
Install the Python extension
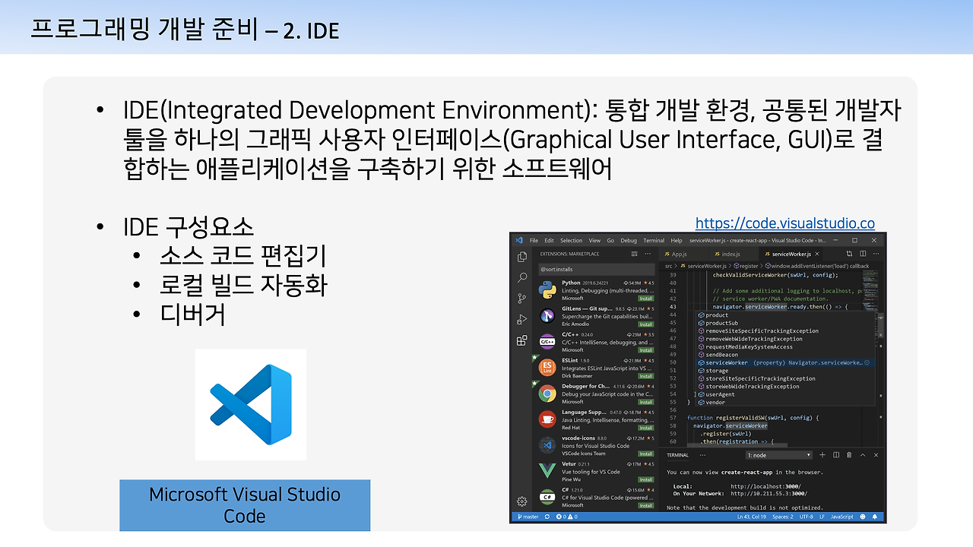646,299
